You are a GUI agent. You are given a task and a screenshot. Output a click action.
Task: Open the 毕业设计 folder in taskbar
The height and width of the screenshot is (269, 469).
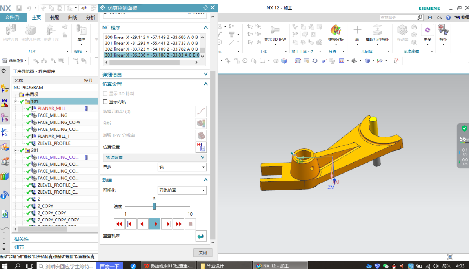225,266
